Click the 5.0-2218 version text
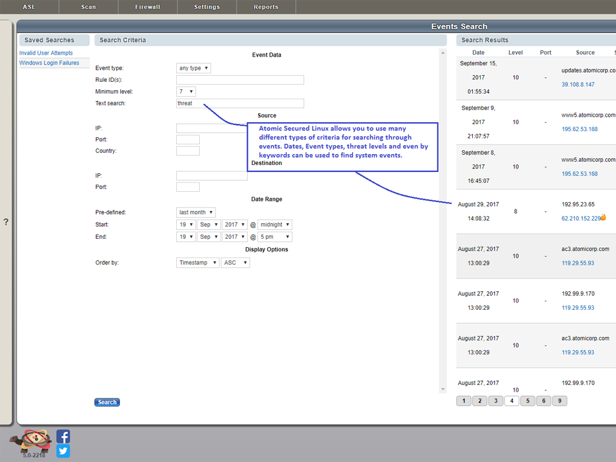The image size is (616, 462). point(34,455)
